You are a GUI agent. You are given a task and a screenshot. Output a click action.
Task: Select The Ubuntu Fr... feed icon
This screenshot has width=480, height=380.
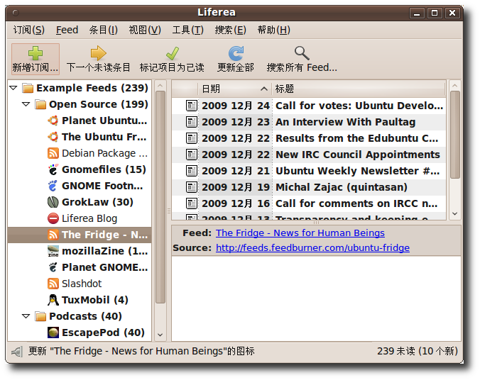click(53, 137)
